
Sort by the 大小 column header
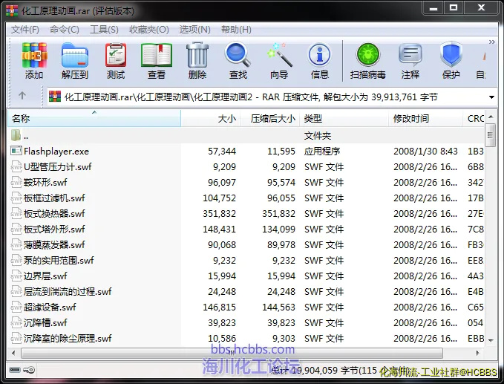211,118
